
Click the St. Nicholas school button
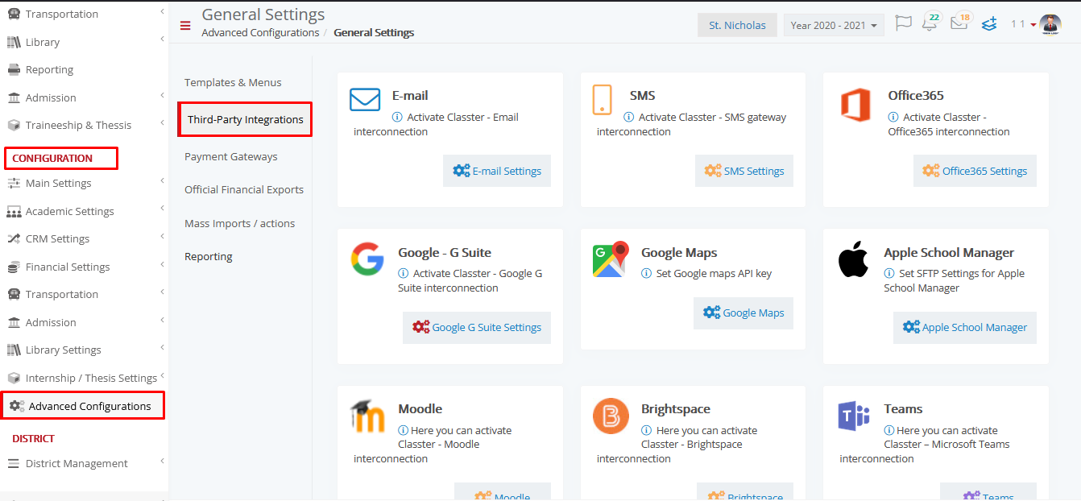pyautogui.click(x=737, y=25)
